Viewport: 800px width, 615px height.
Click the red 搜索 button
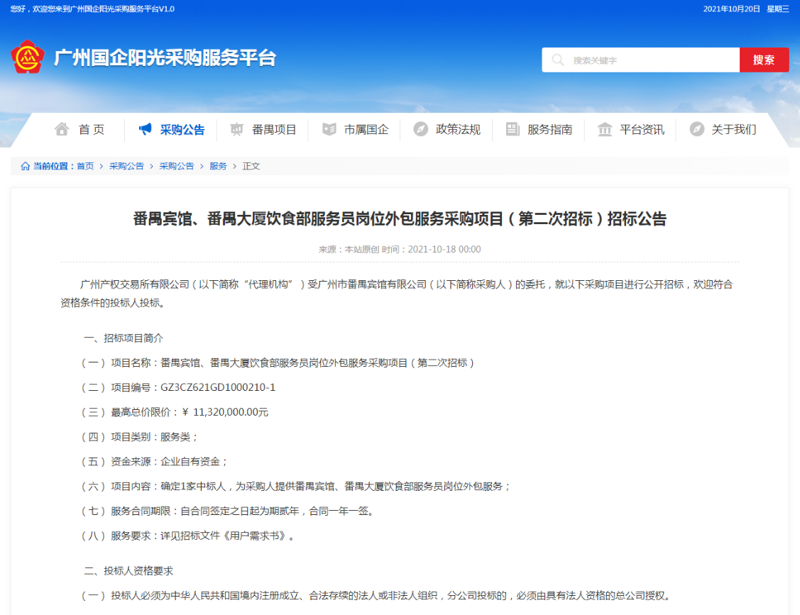point(764,60)
